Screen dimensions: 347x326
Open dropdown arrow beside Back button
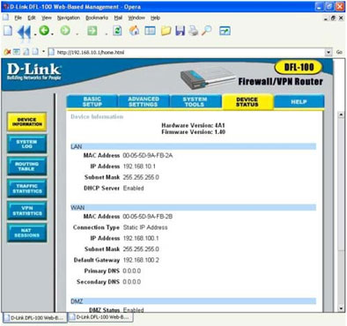(x=52, y=34)
